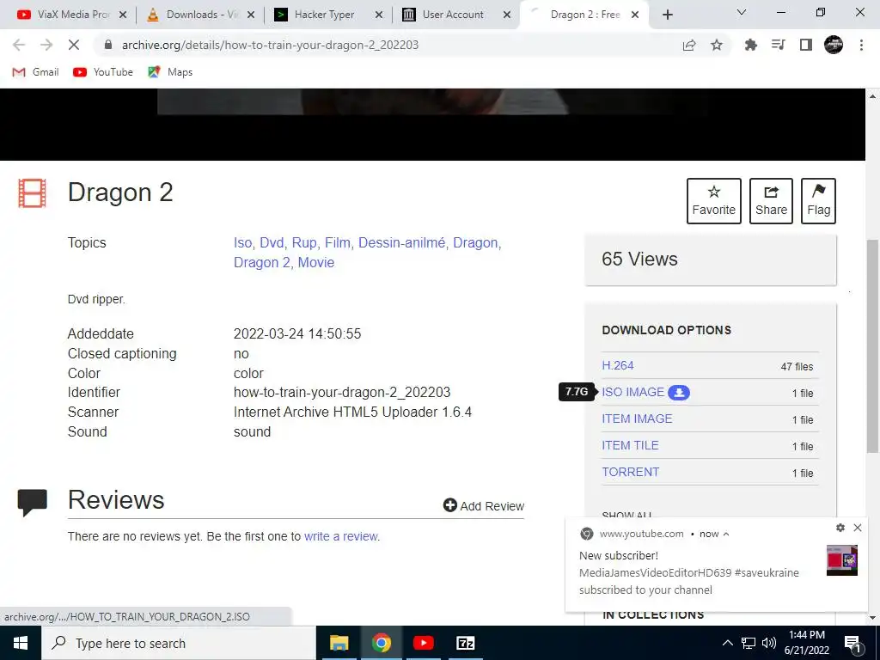The height and width of the screenshot is (660, 880).
Task: Open the Iso topic link
Action: tap(242, 243)
